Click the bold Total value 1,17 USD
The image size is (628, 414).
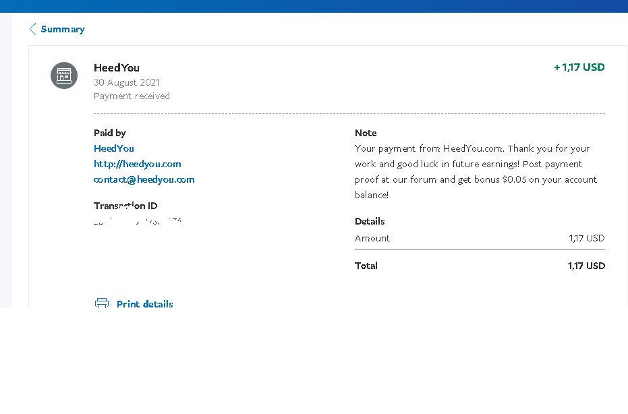click(x=586, y=266)
